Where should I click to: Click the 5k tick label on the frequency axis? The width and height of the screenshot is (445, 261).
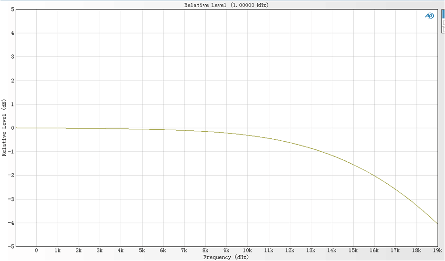(142, 251)
